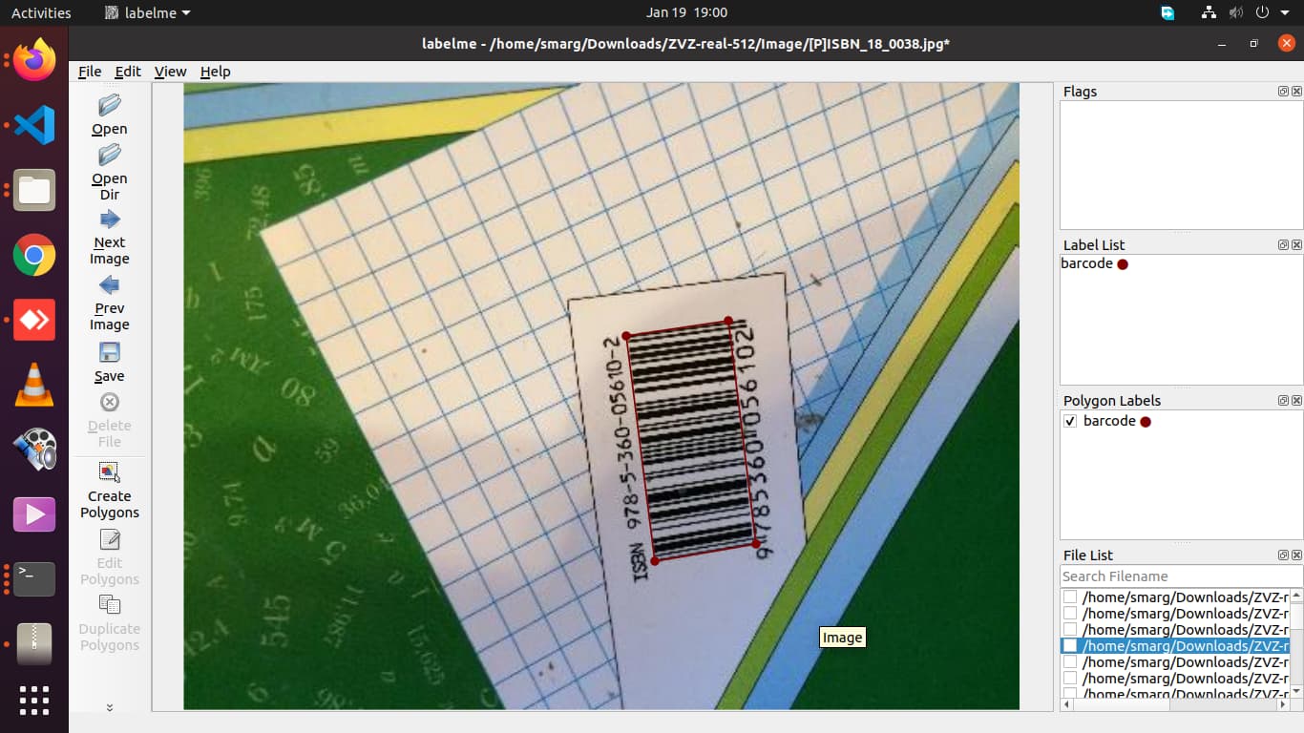Activate the Create Polygons tool
The height and width of the screenshot is (733, 1304).
coord(110,472)
